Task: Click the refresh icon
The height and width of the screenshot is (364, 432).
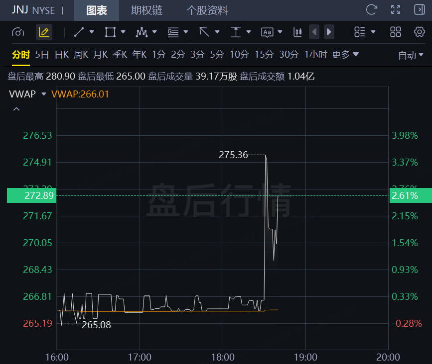Action: point(371,10)
